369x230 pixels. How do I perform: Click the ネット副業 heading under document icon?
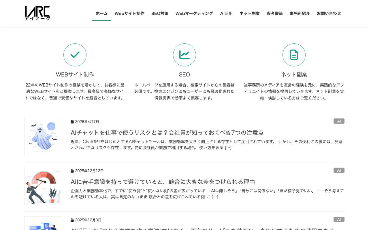click(294, 74)
